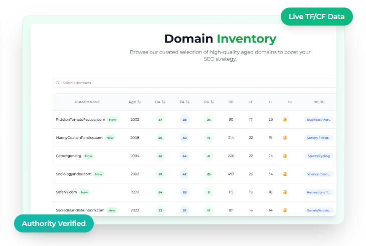Open Ahrefs backlink icon for SociologyIndex.com

[285, 174]
